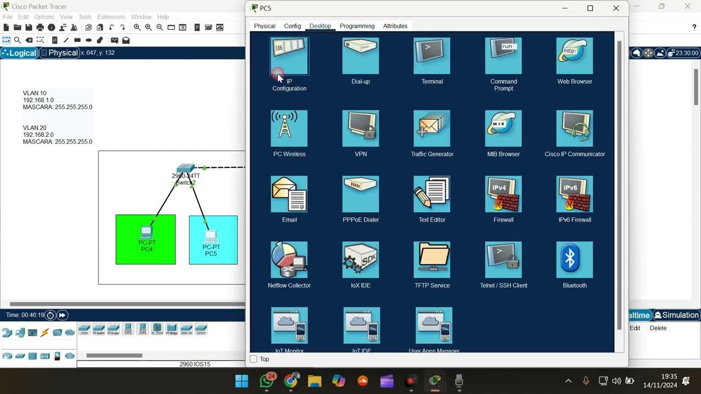The image size is (701, 394).
Task: Select the Inspect magnifier tool
Action: pos(18,40)
